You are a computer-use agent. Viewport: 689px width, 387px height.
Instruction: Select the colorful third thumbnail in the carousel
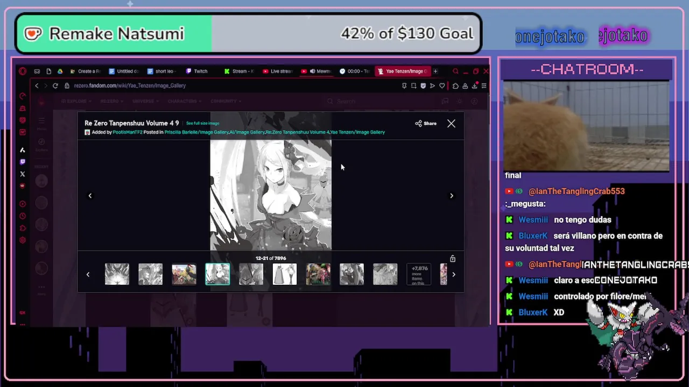coord(184,274)
